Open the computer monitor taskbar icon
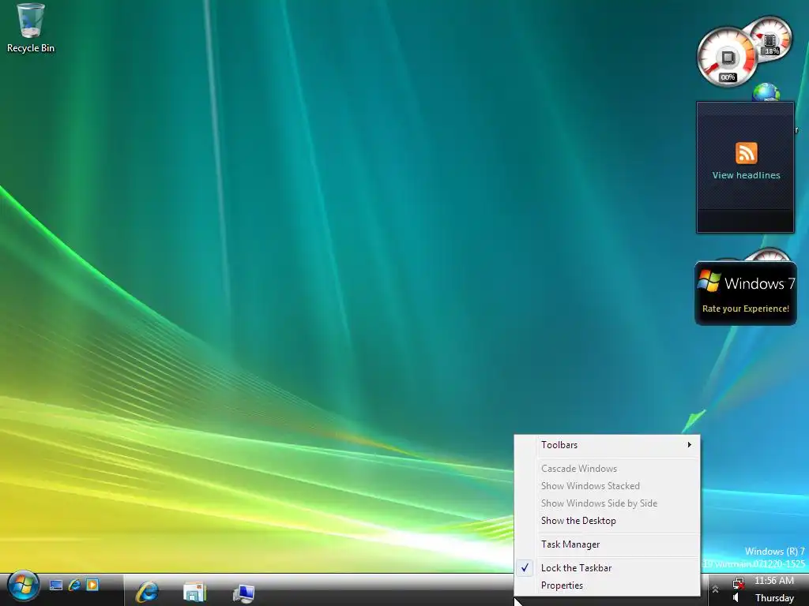Screen dimensions: 809x606 (243, 593)
